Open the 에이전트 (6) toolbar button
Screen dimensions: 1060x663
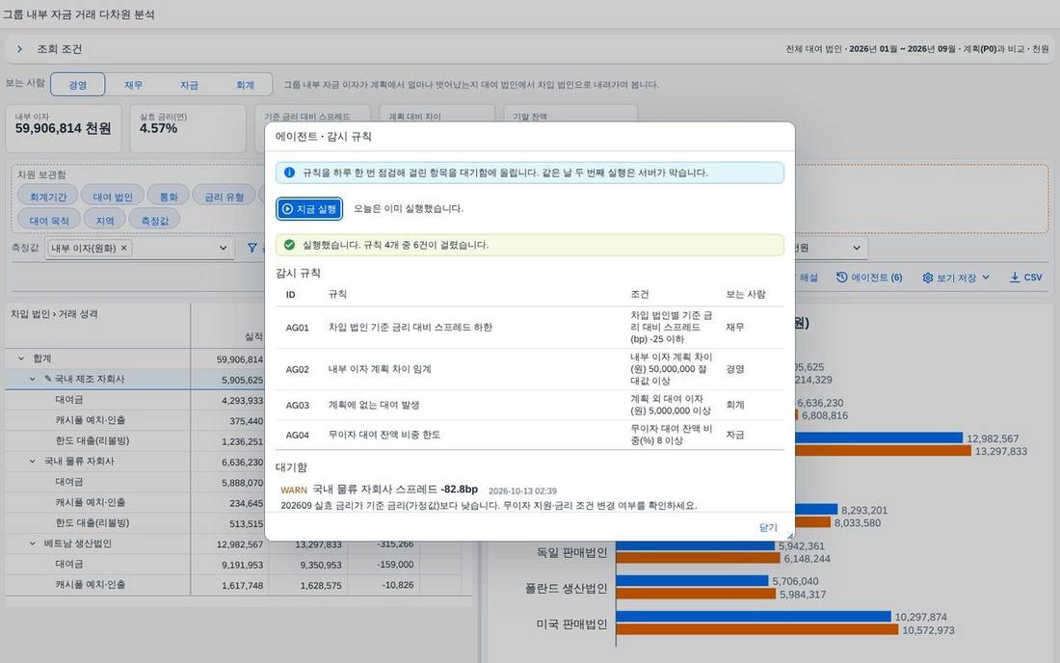click(x=868, y=278)
